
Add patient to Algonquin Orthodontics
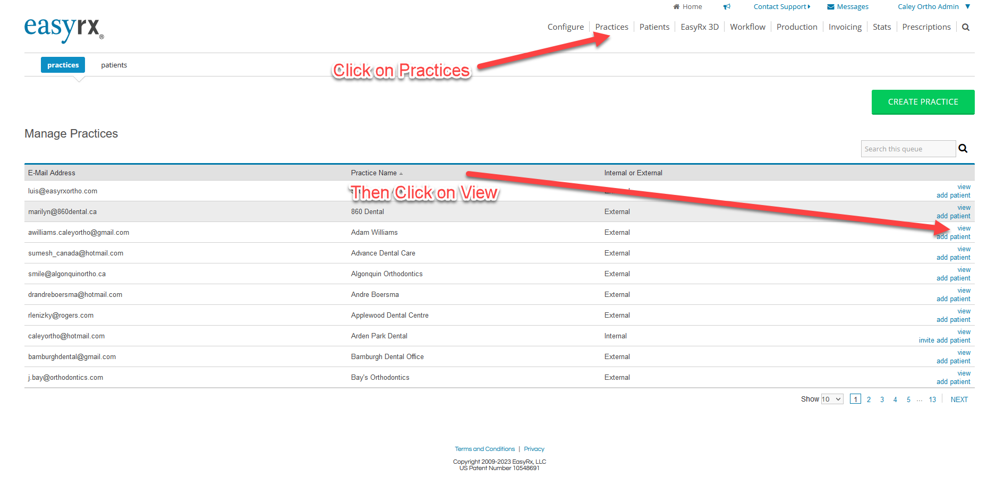pyautogui.click(x=953, y=278)
